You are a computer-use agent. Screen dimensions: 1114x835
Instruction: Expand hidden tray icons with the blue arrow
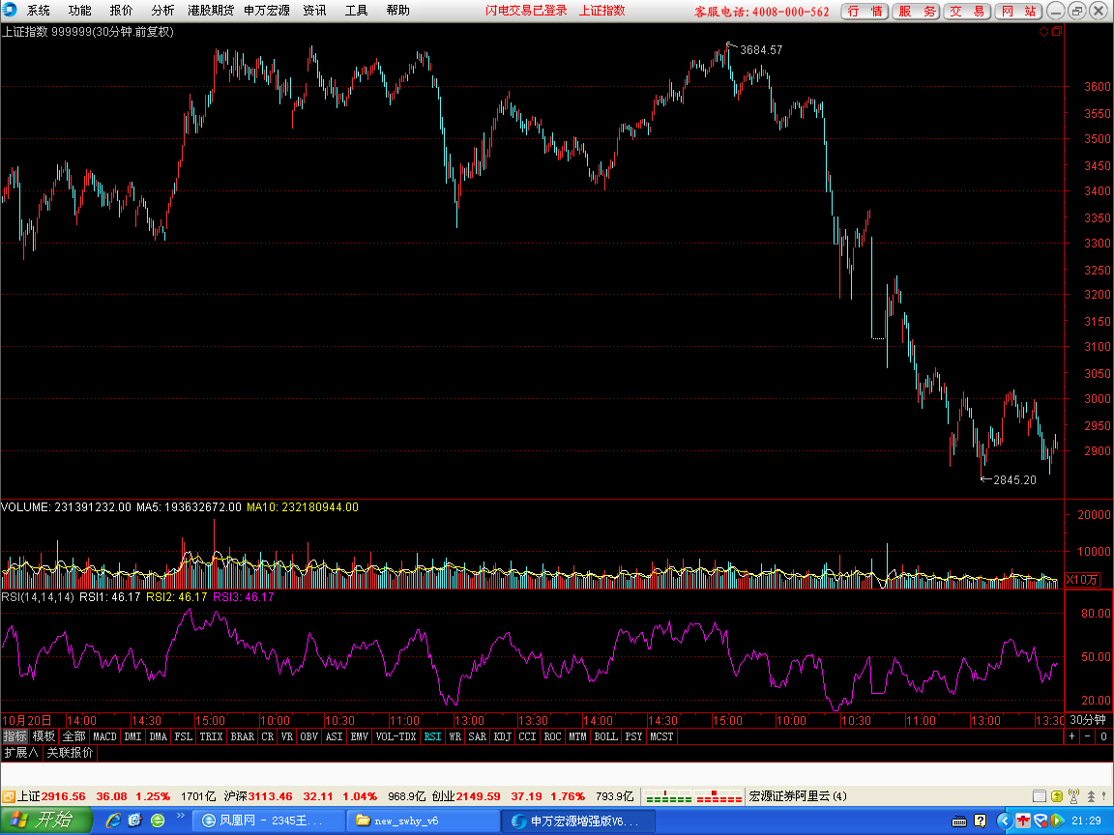(1004, 821)
